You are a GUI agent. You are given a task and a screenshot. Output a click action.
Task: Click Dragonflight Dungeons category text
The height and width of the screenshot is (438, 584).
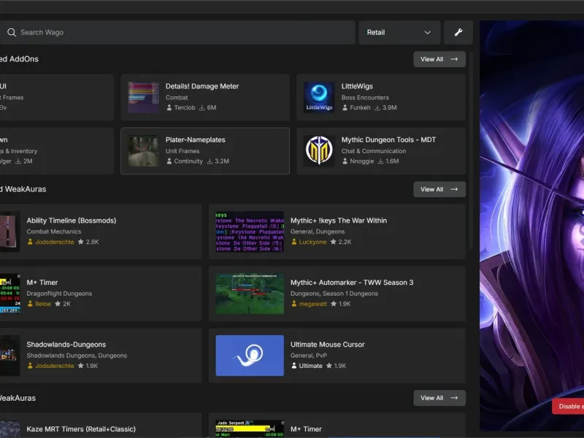59,293
